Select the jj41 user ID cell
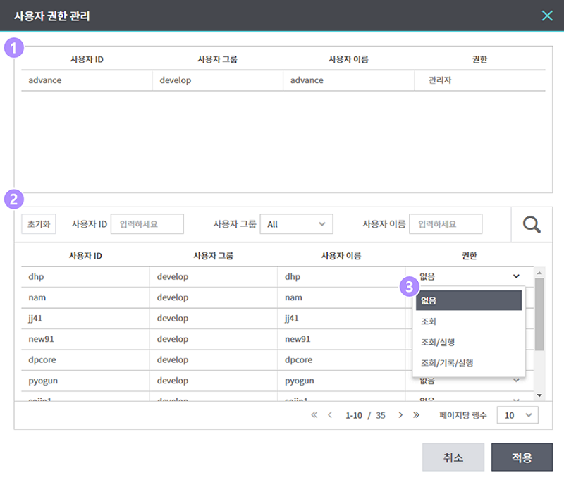 coord(85,318)
